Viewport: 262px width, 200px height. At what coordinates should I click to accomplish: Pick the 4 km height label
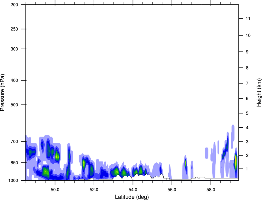pos(247,128)
